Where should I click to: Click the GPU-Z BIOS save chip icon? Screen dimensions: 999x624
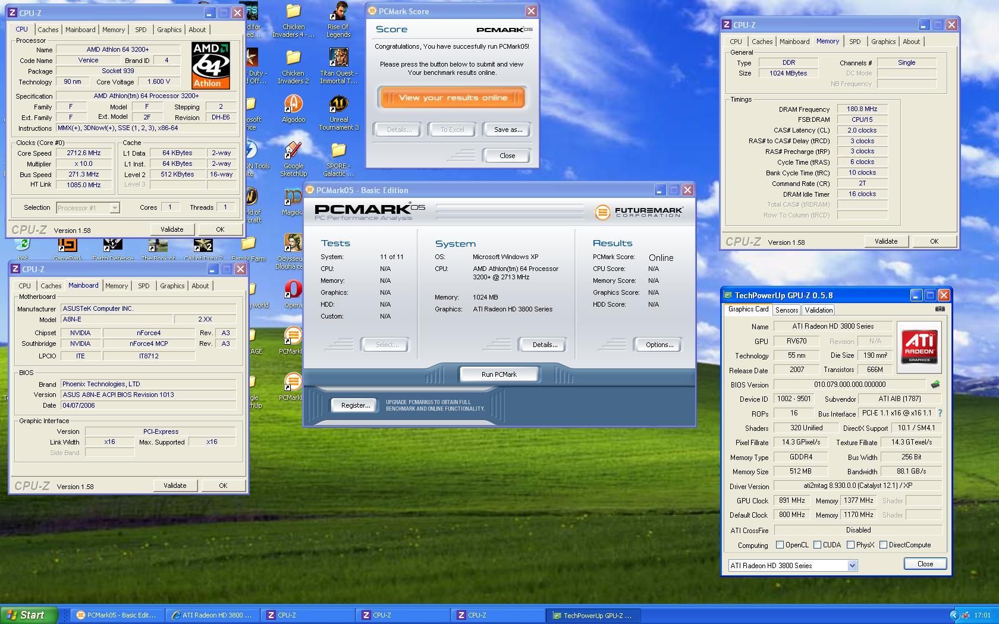(x=935, y=385)
